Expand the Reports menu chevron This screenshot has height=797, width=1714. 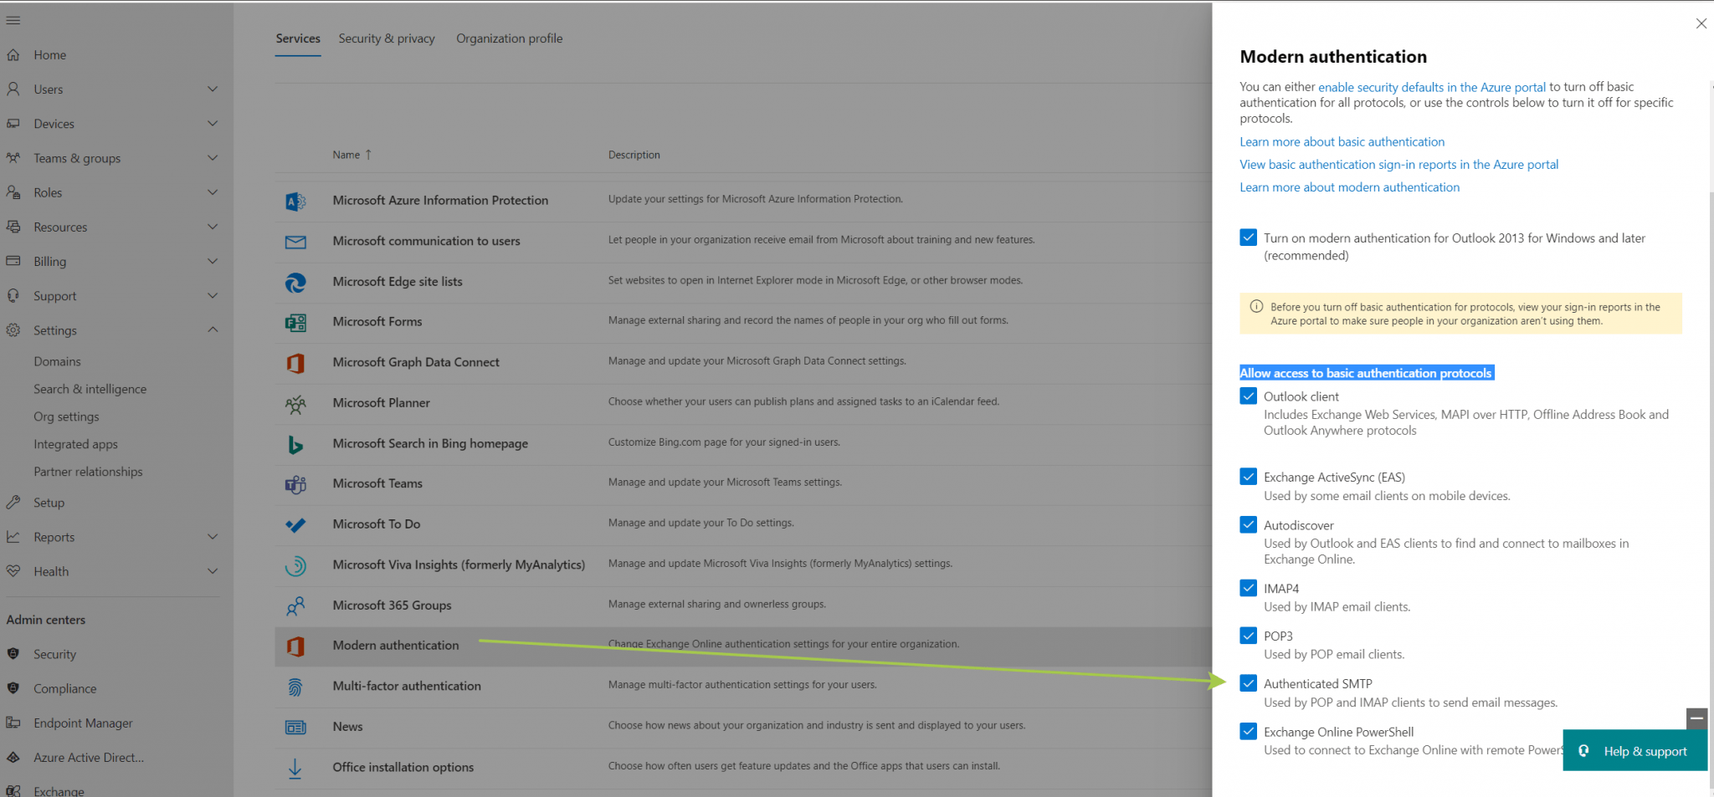pos(213,537)
